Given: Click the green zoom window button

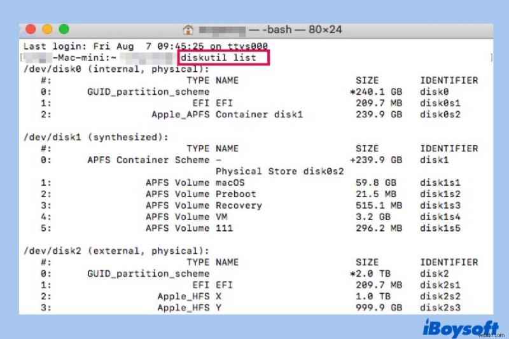Looking at the screenshot, I should tap(64, 29).
